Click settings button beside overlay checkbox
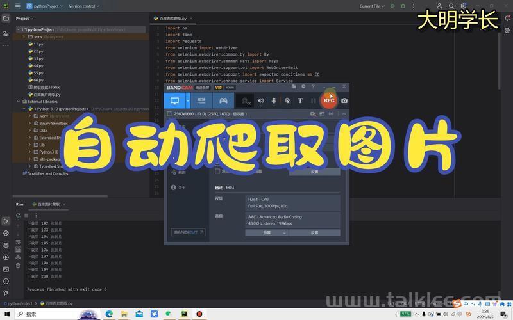The width and height of the screenshot is (513, 320). [315, 172]
